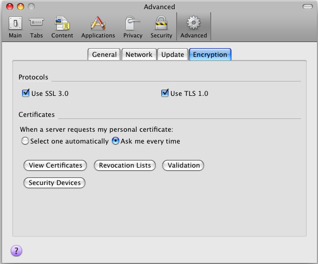The image size is (318, 264).
Task: Open Revocation Lists
Action: click(x=125, y=165)
